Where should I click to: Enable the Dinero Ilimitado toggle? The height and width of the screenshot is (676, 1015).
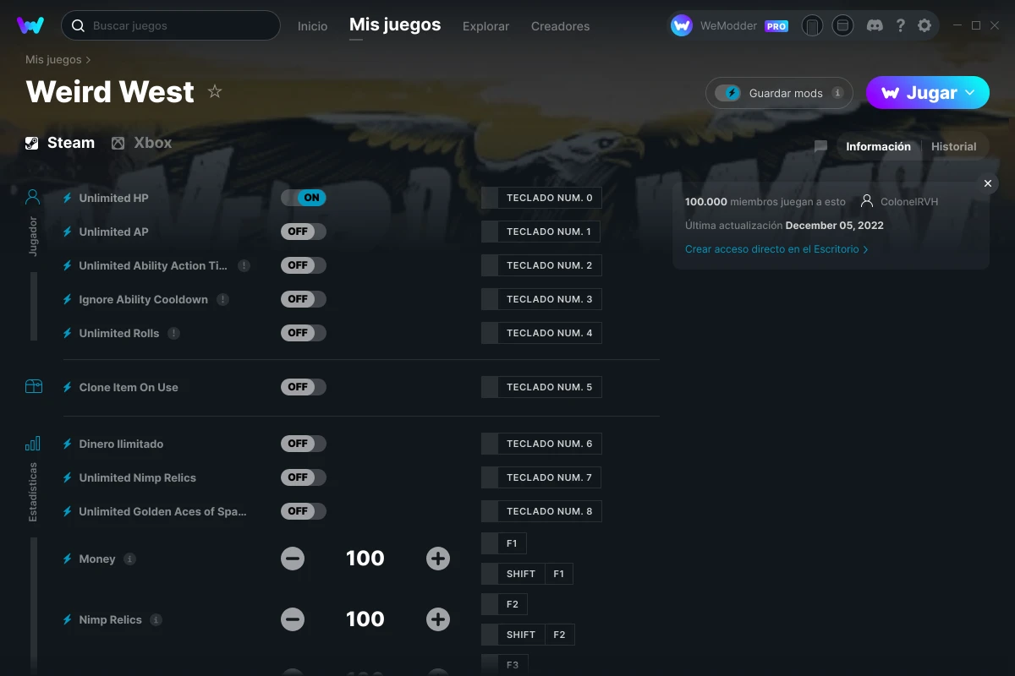coord(304,444)
